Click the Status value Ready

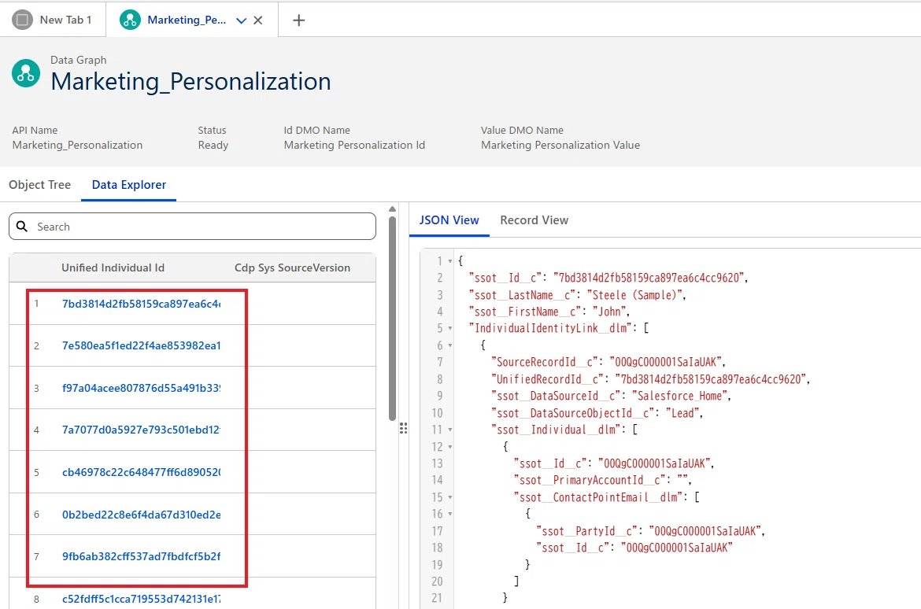coord(213,145)
